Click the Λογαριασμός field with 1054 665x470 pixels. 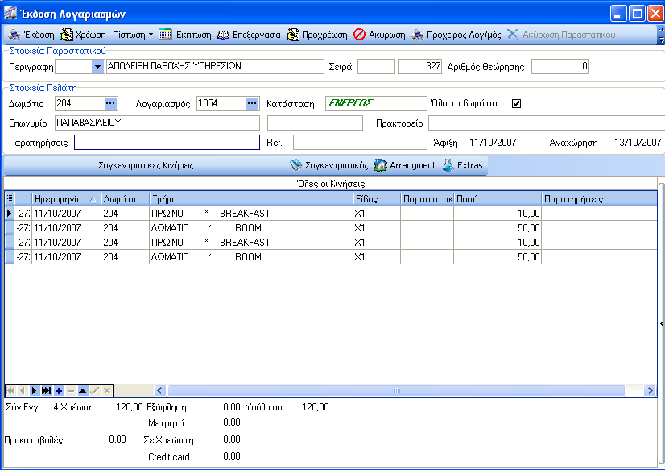[x=222, y=104]
